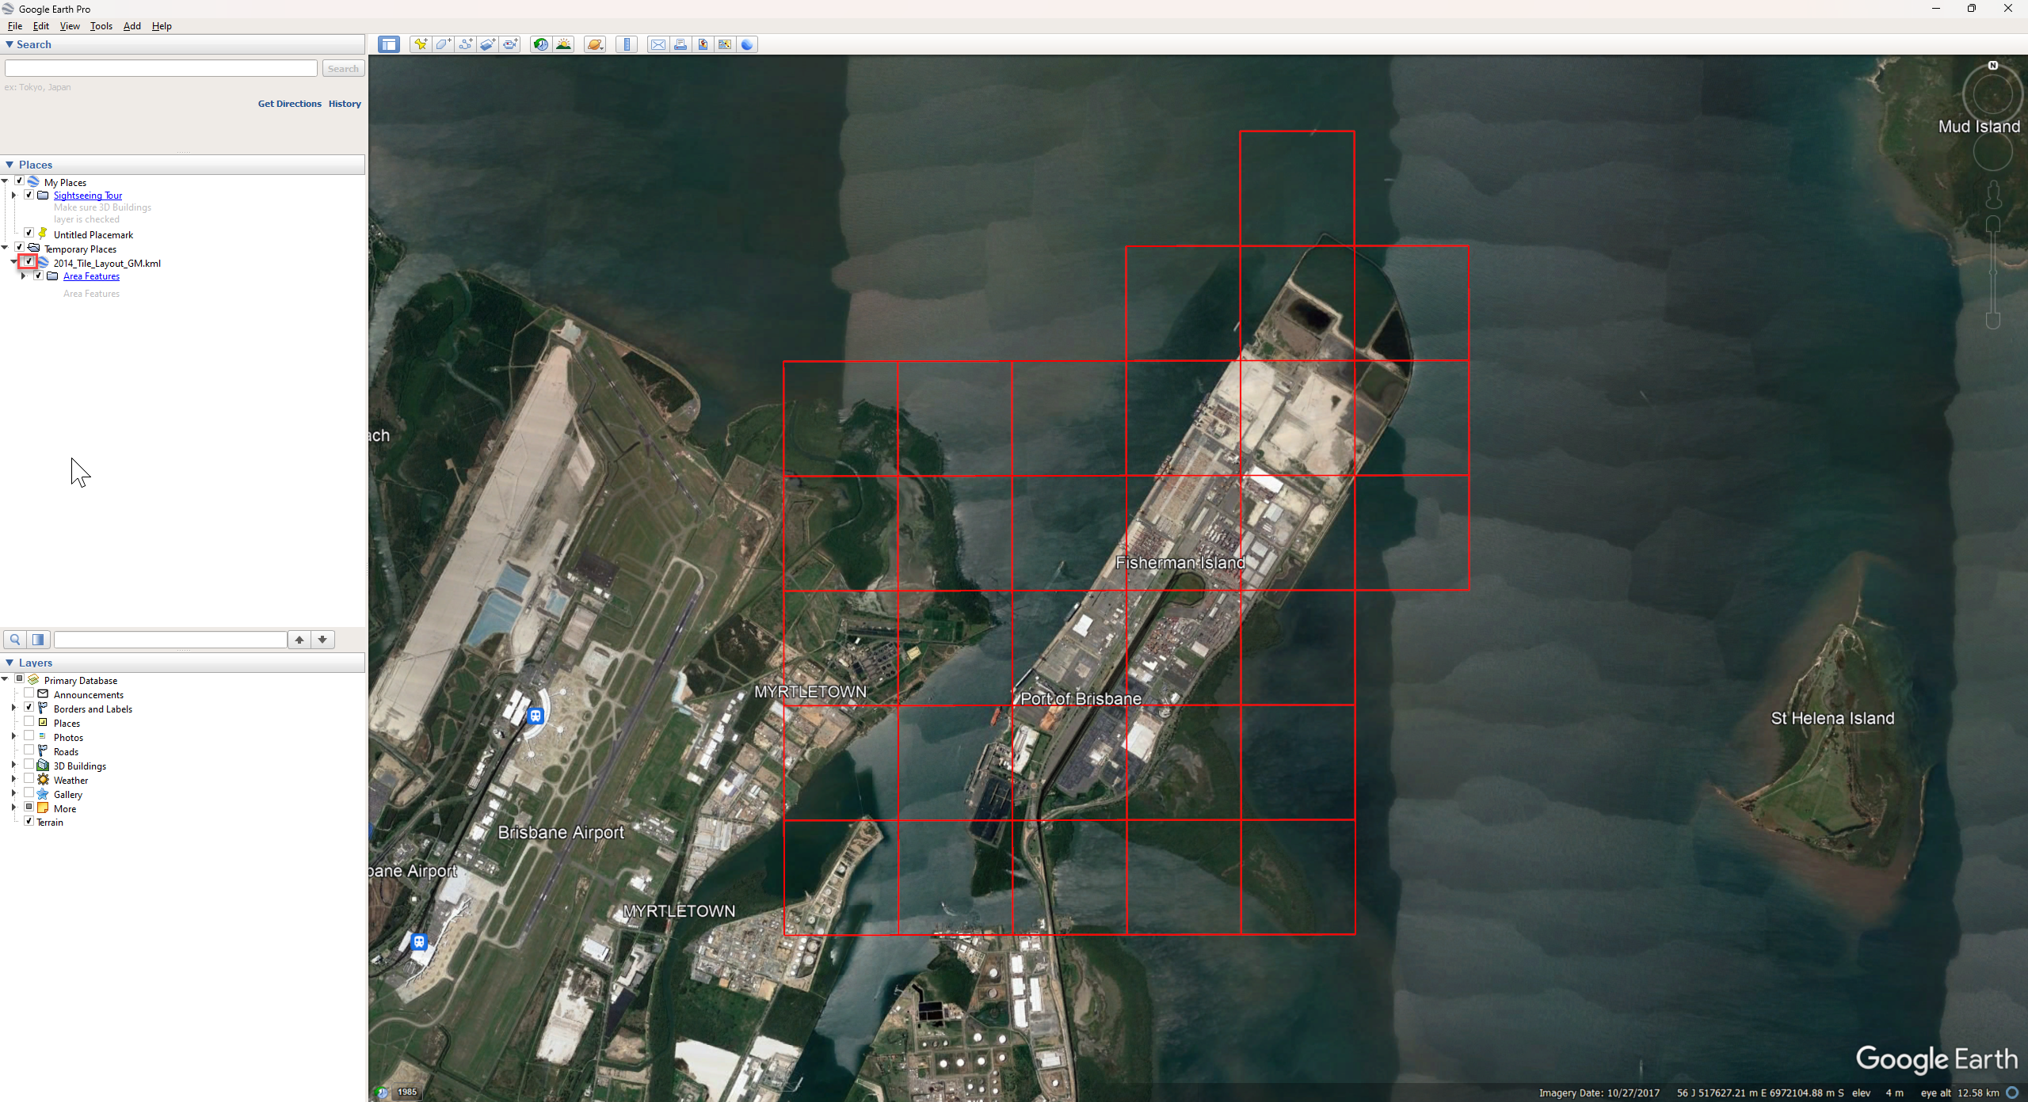Viewport: 2028px width, 1102px height.
Task: Select the Add Path tool
Action: (x=466, y=44)
